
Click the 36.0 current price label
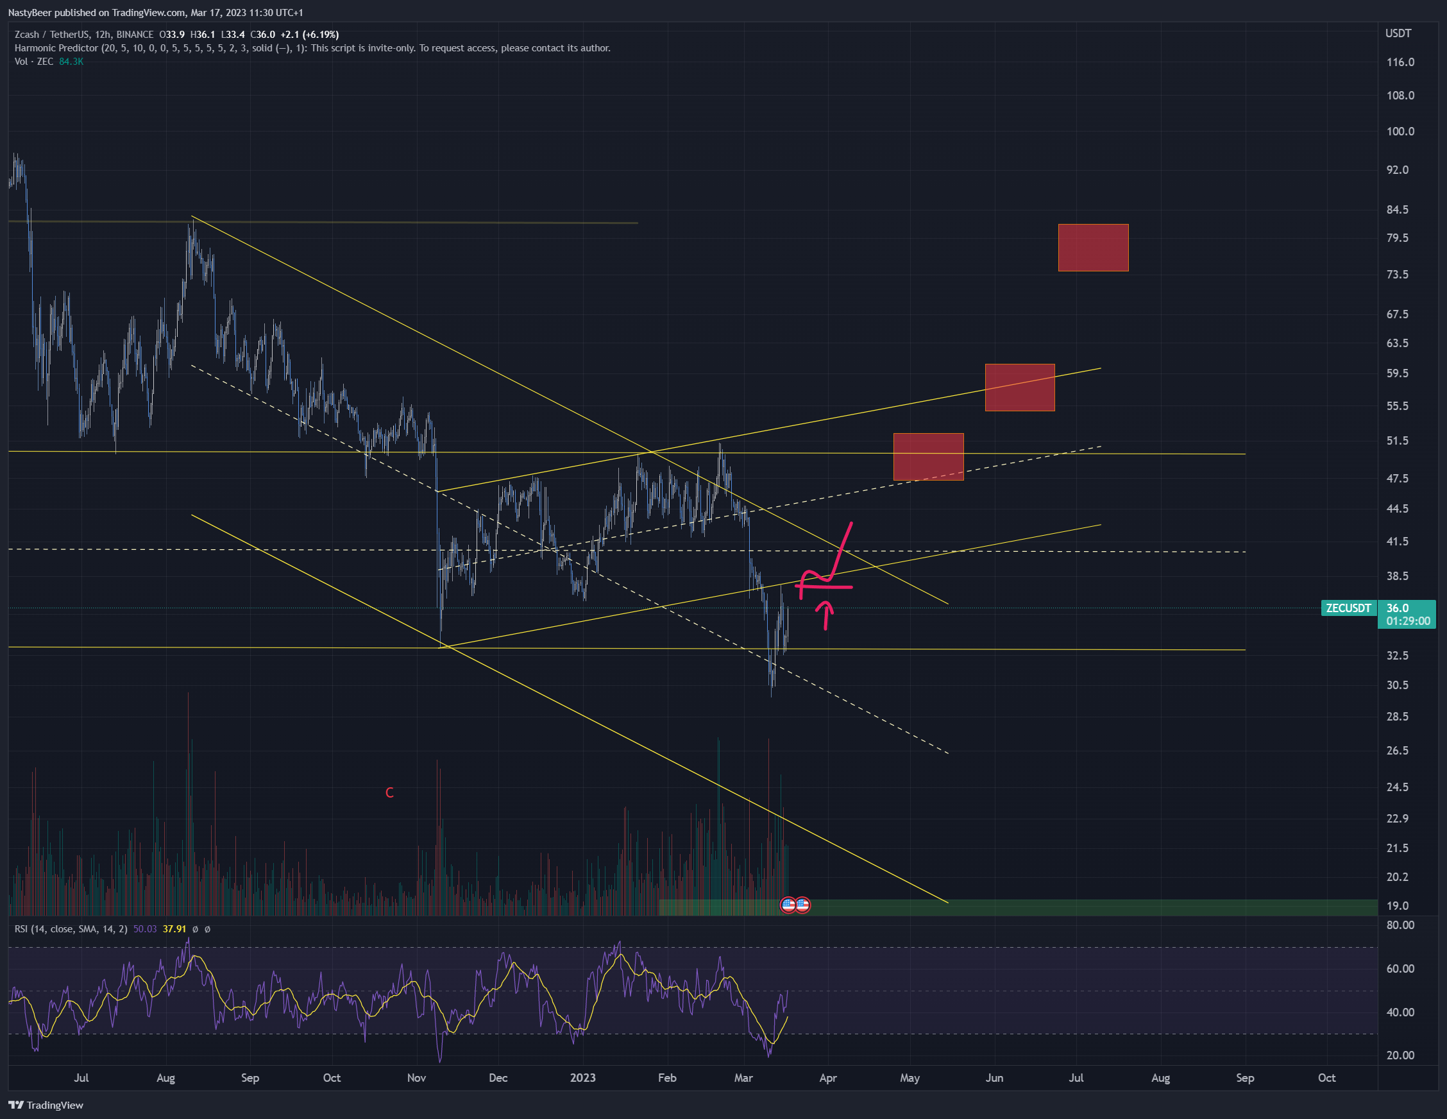pos(1398,608)
